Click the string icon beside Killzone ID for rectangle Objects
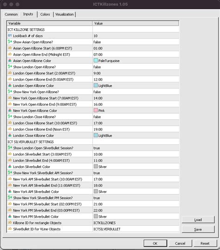 click(10, 223)
